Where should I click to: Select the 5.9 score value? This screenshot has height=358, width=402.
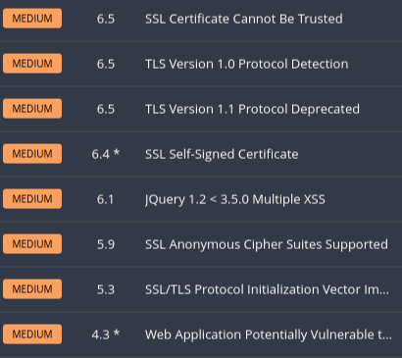click(106, 244)
